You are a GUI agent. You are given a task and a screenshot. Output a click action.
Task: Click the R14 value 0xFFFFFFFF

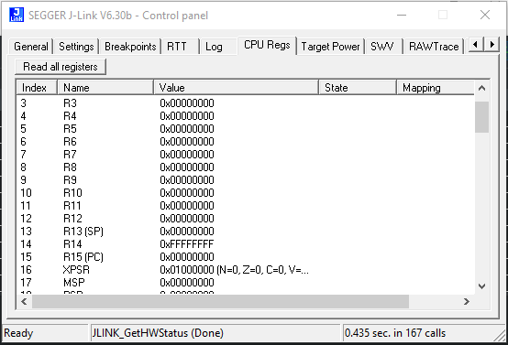point(187,244)
